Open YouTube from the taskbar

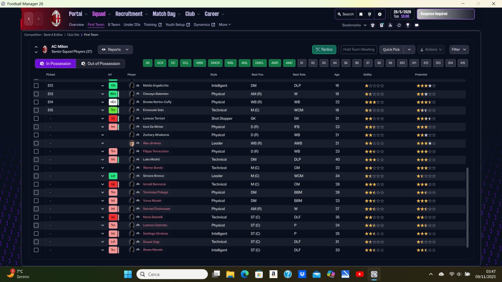click(x=360, y=274)
